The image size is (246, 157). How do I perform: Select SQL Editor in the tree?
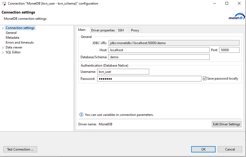coord(13,52)
